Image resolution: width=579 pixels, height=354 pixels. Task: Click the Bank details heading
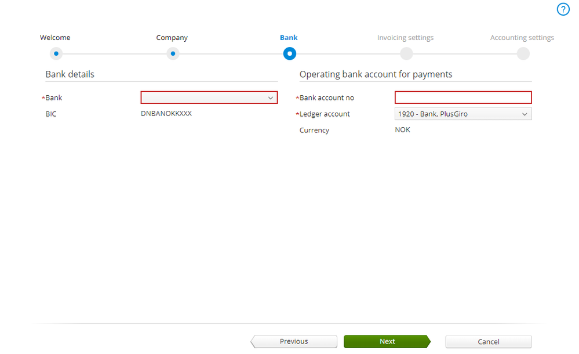tap(70, 74)
